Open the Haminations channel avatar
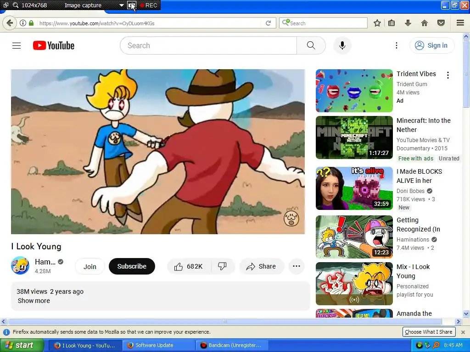Image resolution: width=470 pixels, height=352 pixels. (20, 265)
